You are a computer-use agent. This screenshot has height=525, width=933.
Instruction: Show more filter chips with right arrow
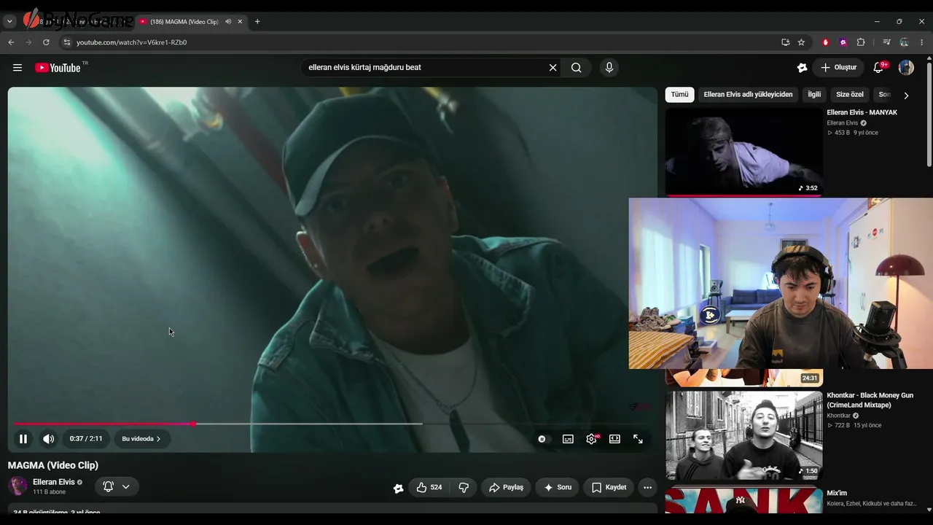pos(906,95)
